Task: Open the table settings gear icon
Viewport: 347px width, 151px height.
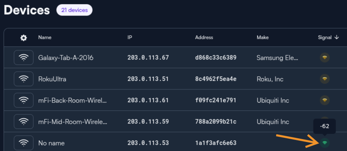Action: (23, 38)
